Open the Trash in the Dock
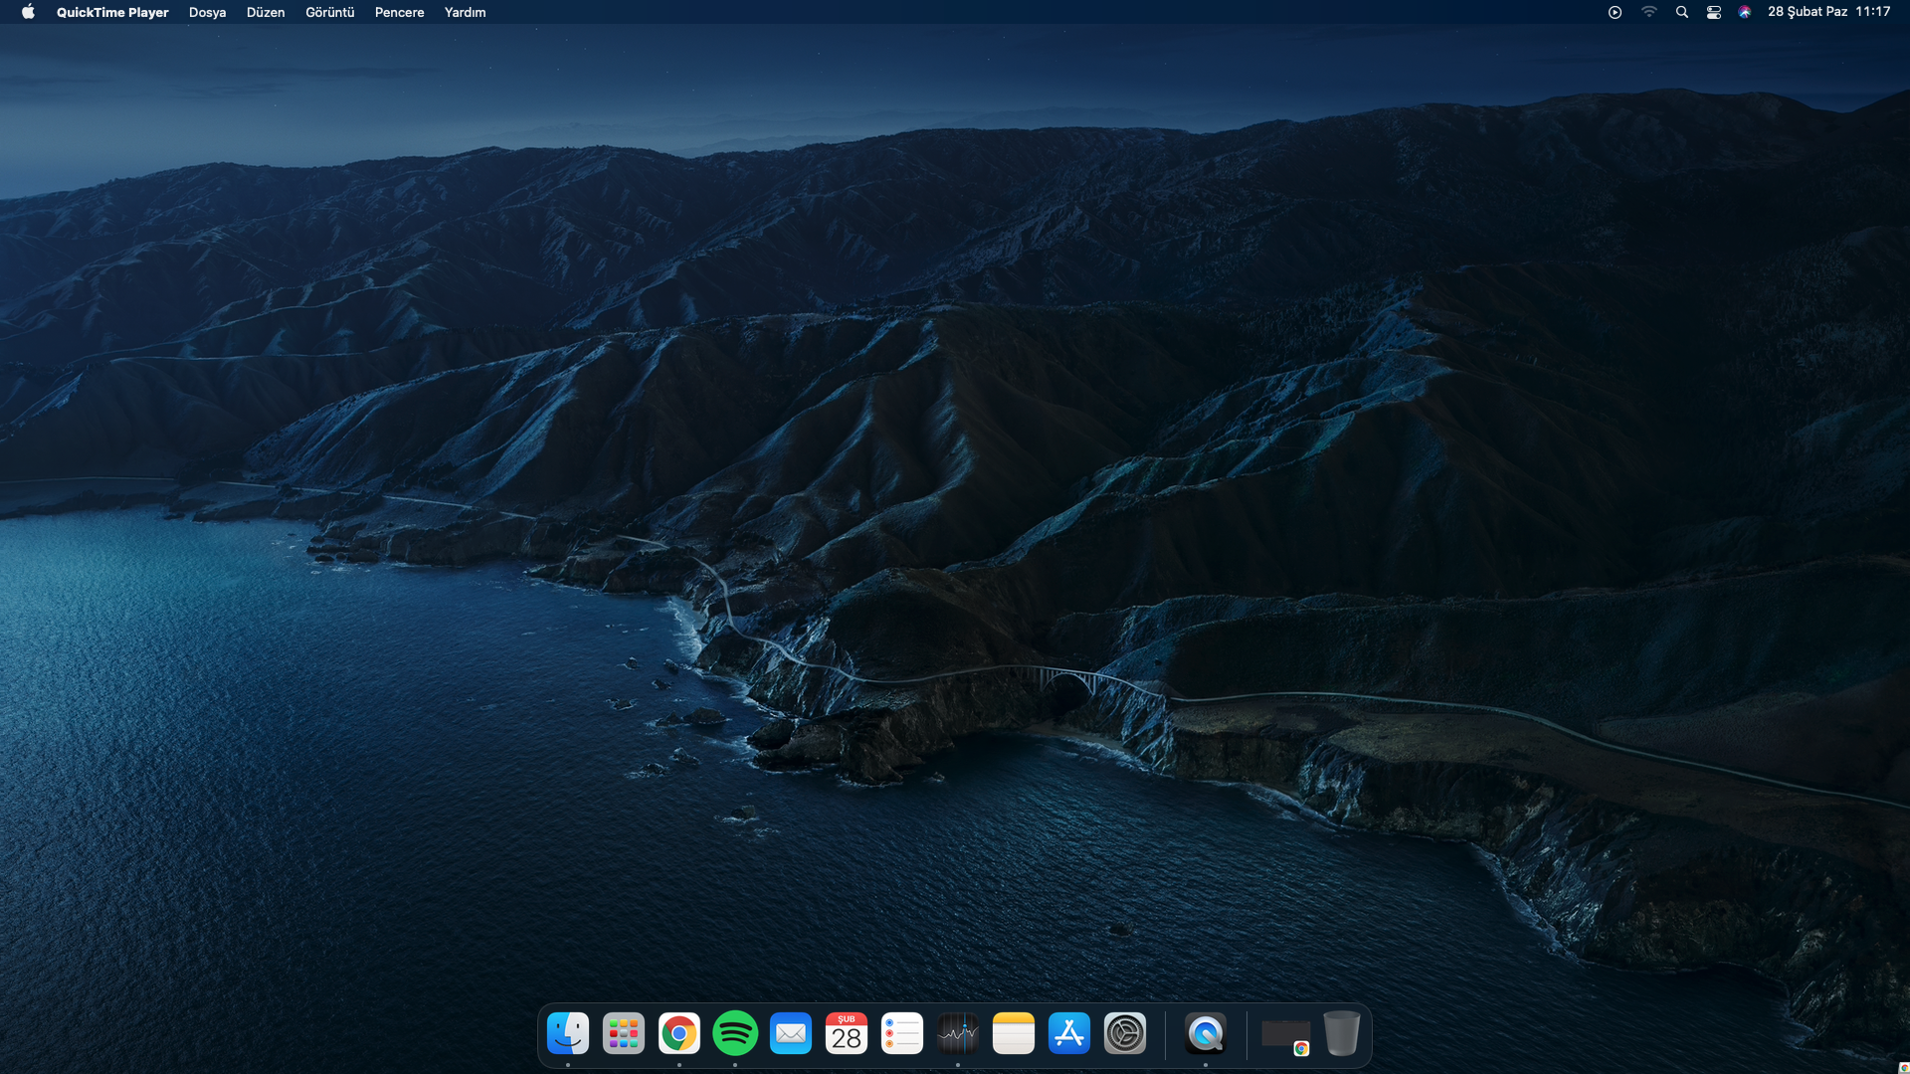This screenshot has height=1074, width=1910. (1341, 1034)
